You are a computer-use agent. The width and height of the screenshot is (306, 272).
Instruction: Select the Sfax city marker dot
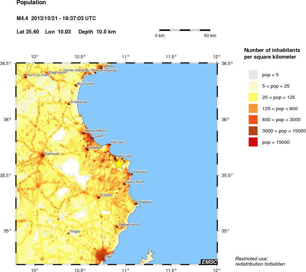click(x=104, y=259)
